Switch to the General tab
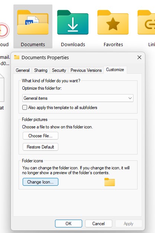 click(x=23, y=70)
